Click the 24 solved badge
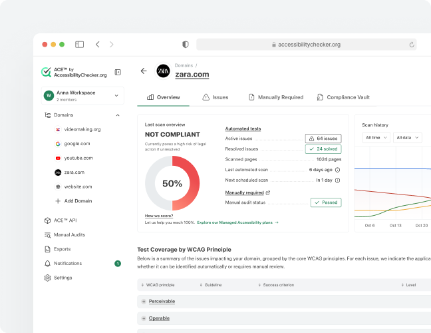This screenshot has width=431, height=333. click(323, 149)
